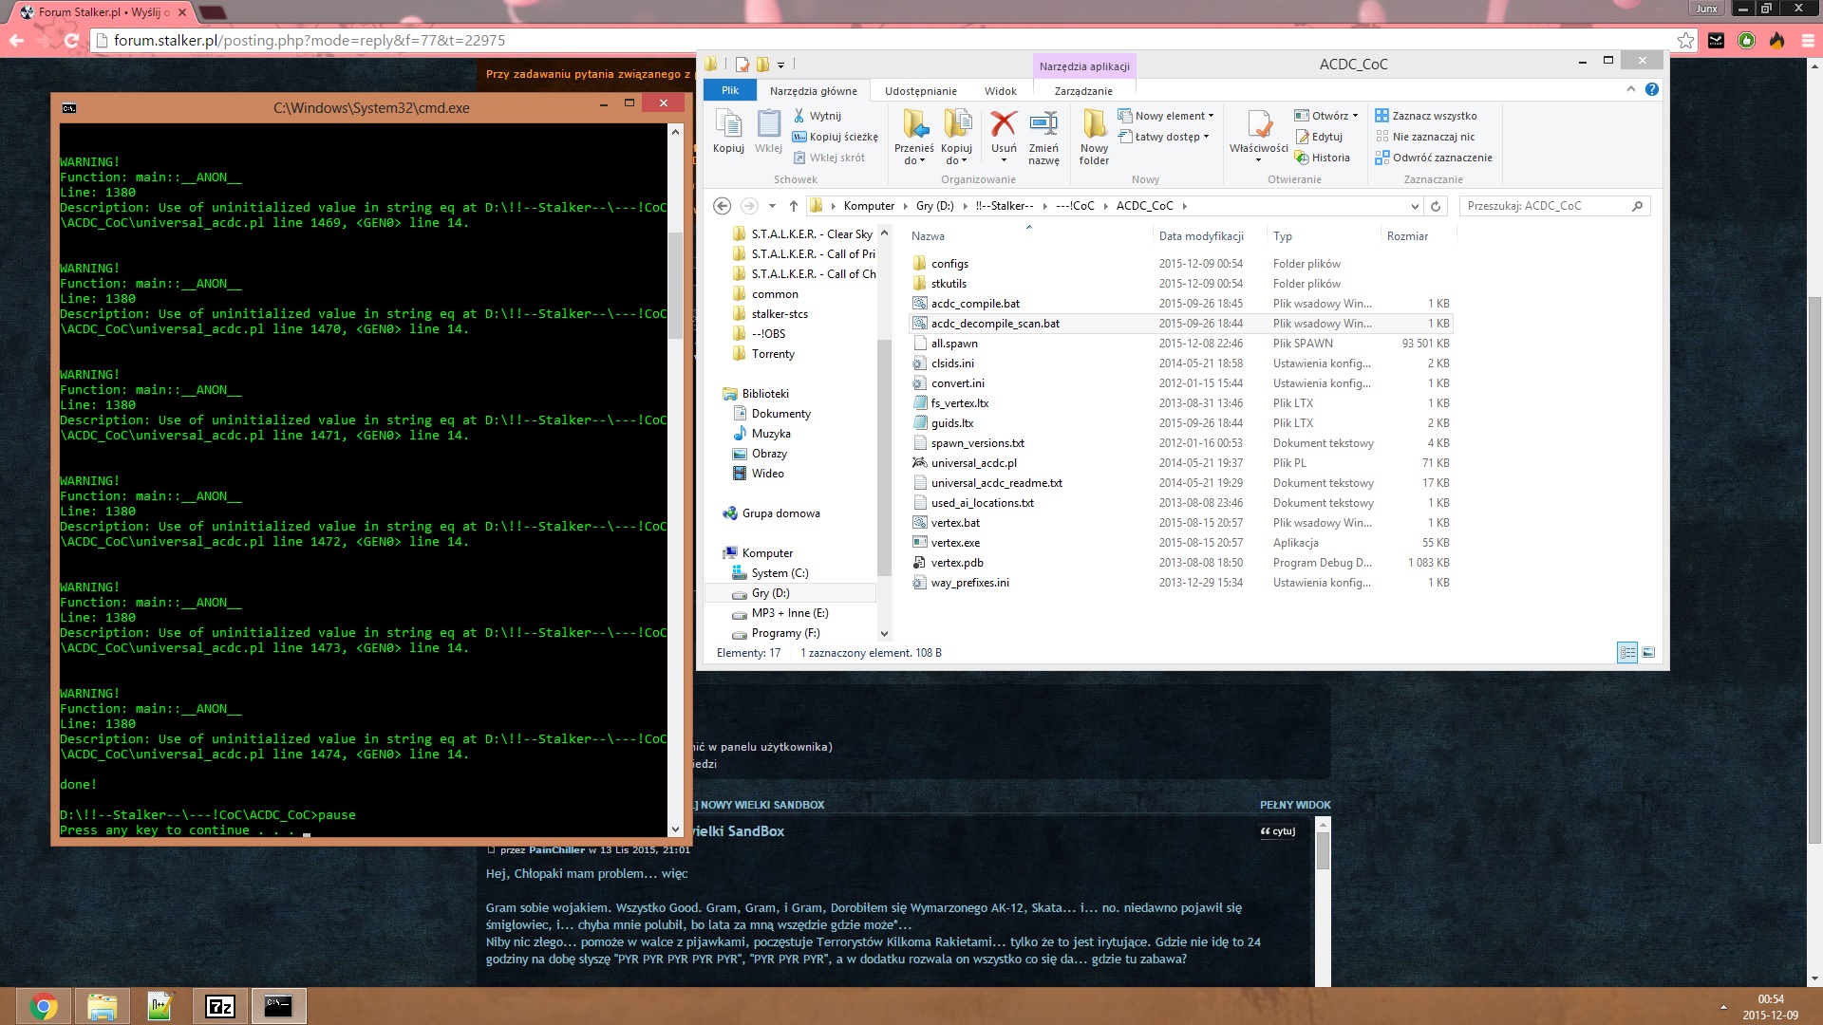Click Kopiuj ścieżkę in ribbon
The height and width of the screenshot is (1025, 1823).
pyautogui.click(x=836, y=137)
